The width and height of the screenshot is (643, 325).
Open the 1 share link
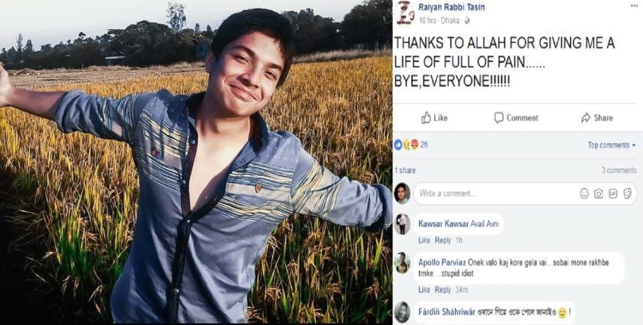(405, 171)
